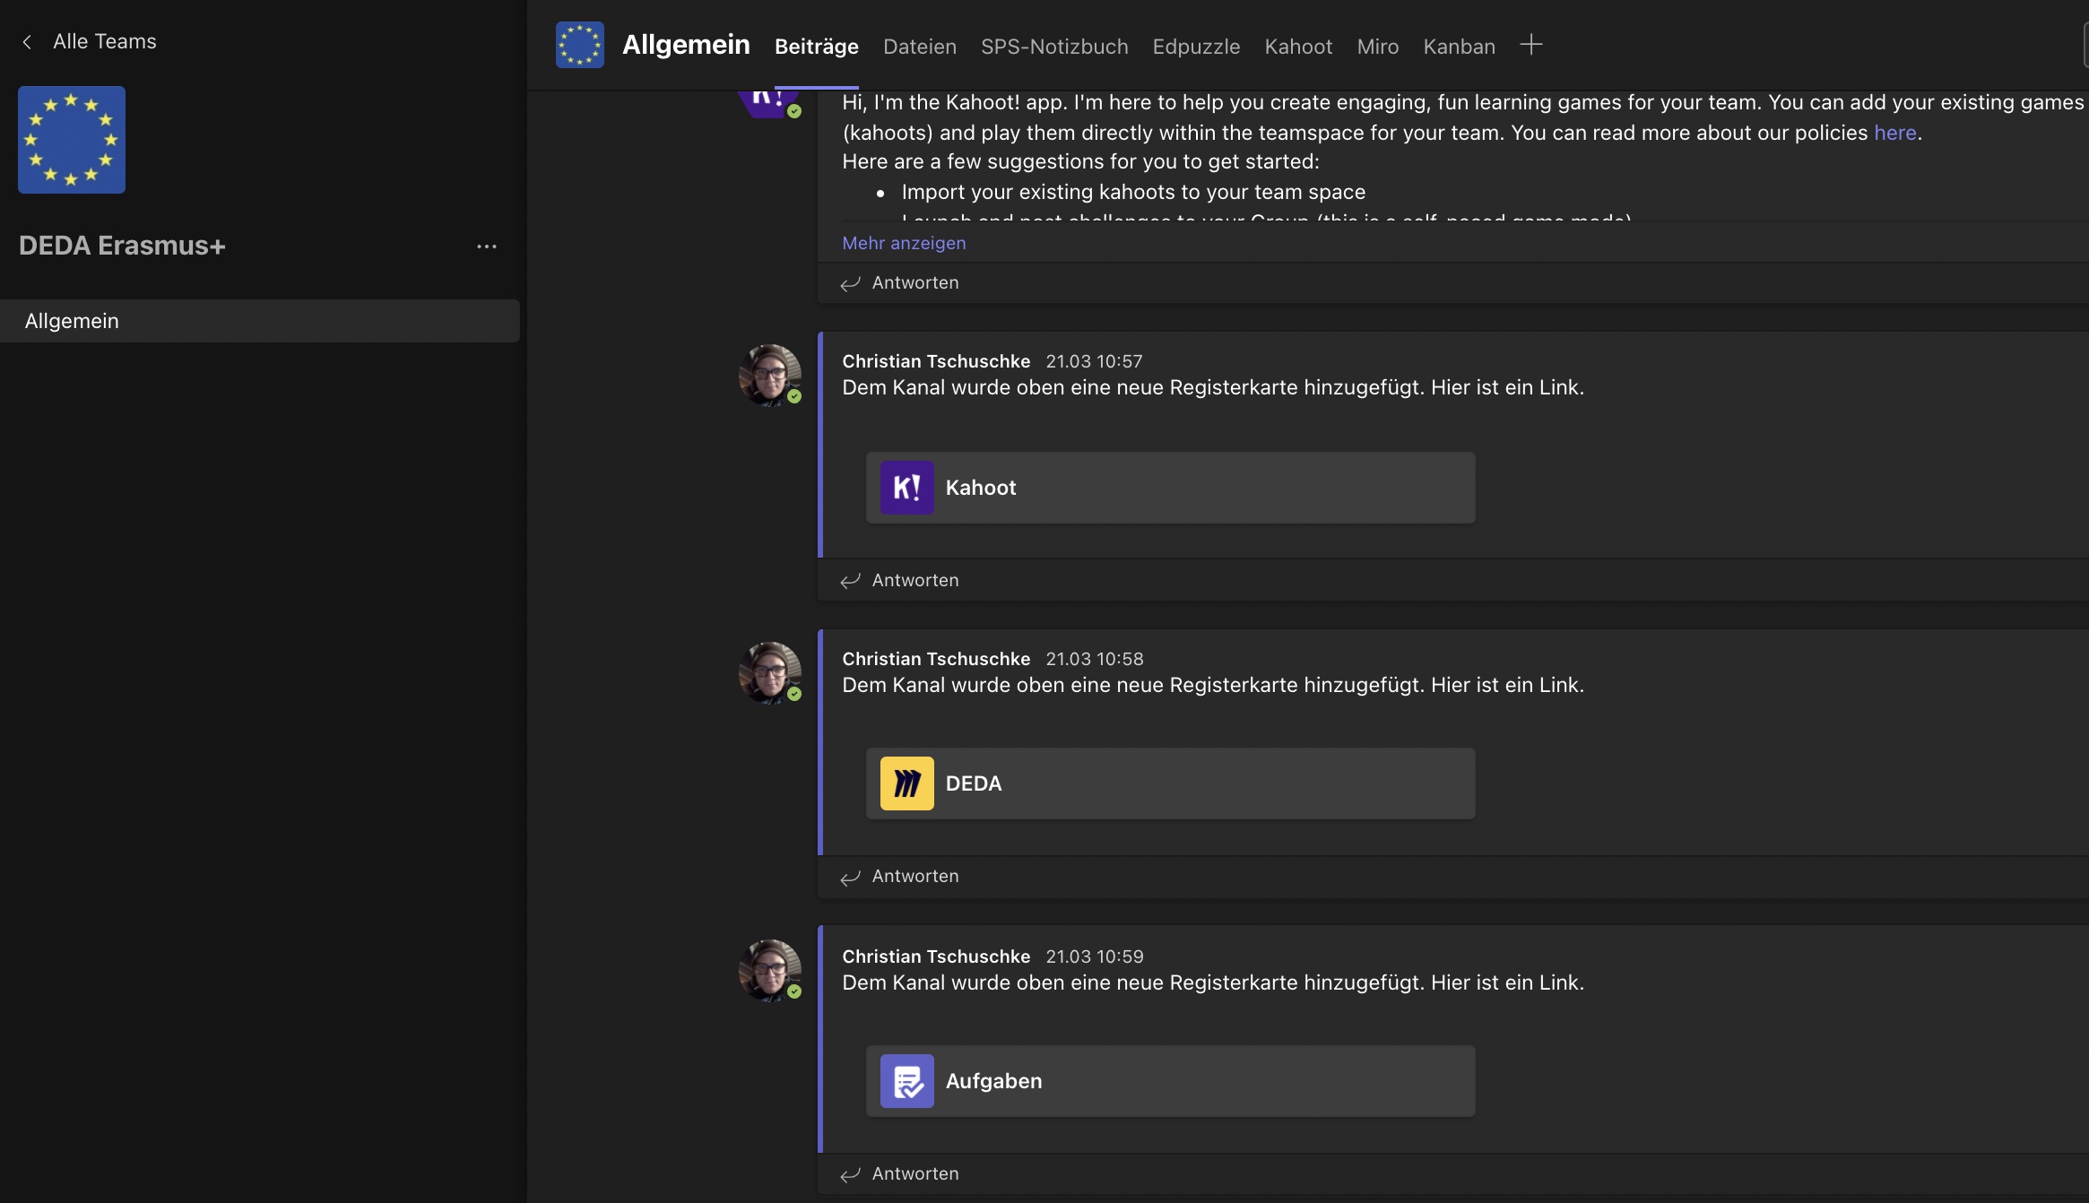Reply to the 10:57 Kahoot tab post
Image resolution: width=2089 pixels, height=1203 pixels.
[x=914, y=580]
